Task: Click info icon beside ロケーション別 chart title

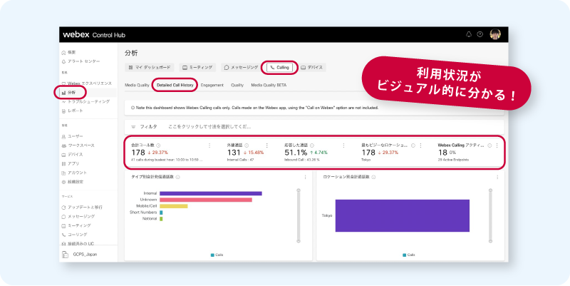Action: click(x=373, y=177)
